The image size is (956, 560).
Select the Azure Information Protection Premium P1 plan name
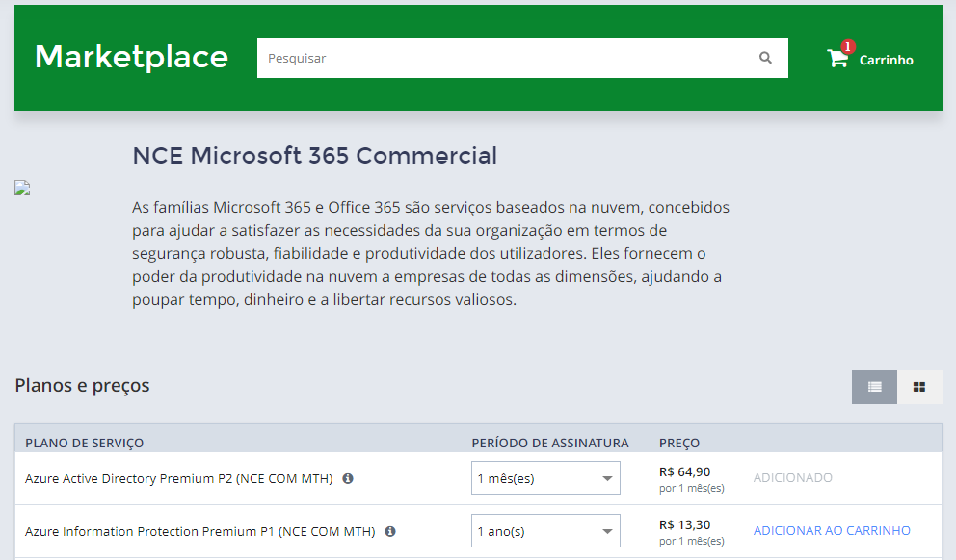[x=199, y=531]
